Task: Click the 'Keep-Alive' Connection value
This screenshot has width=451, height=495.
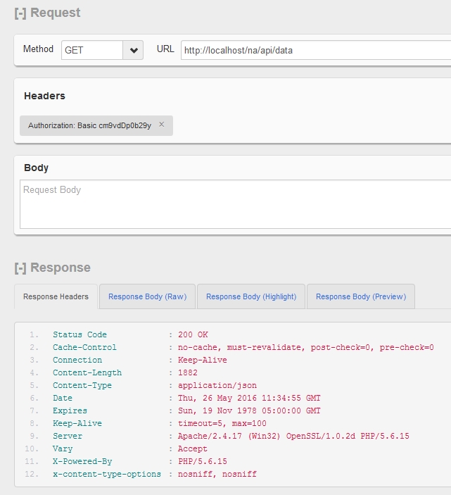Action: tap(202, 360)
